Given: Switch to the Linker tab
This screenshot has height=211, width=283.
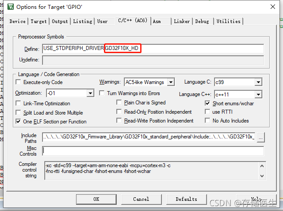Looking at the screenshot, I should (x=182, y=21).
